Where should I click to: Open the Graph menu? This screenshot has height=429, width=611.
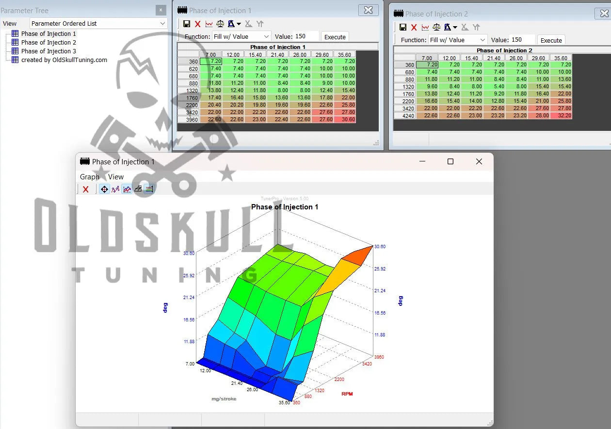pos(90,177)
